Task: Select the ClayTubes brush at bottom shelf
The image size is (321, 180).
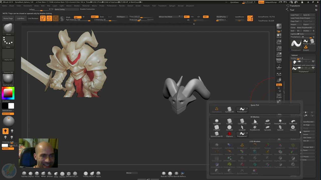Action: [31, 174]
